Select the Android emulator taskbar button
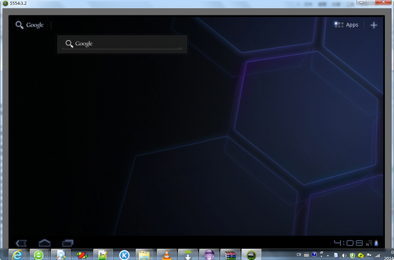 coord(251,255)
